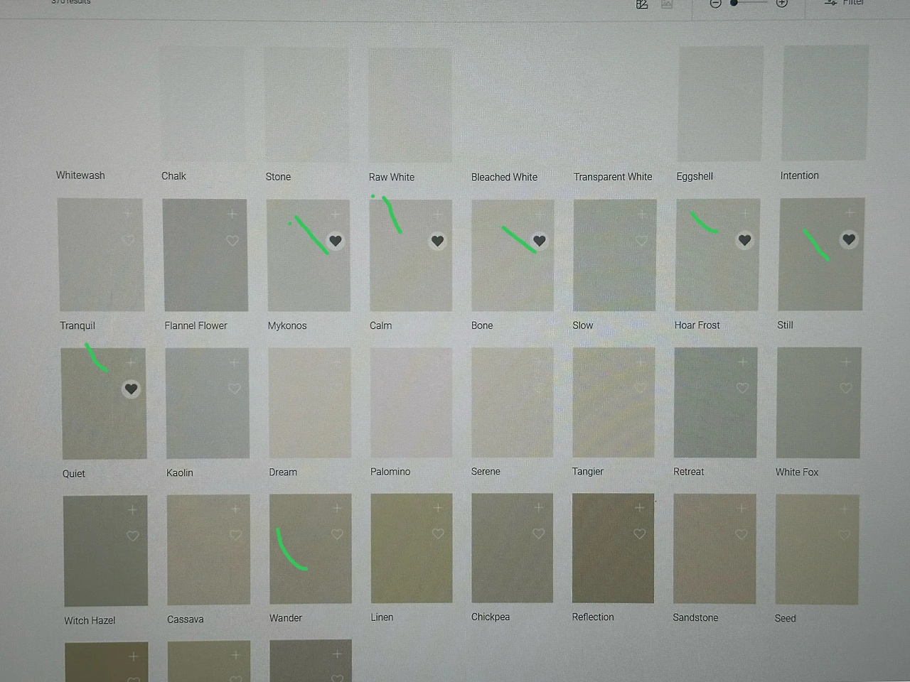Favorite Chickpea with its heart icon

tap(538, 534)
